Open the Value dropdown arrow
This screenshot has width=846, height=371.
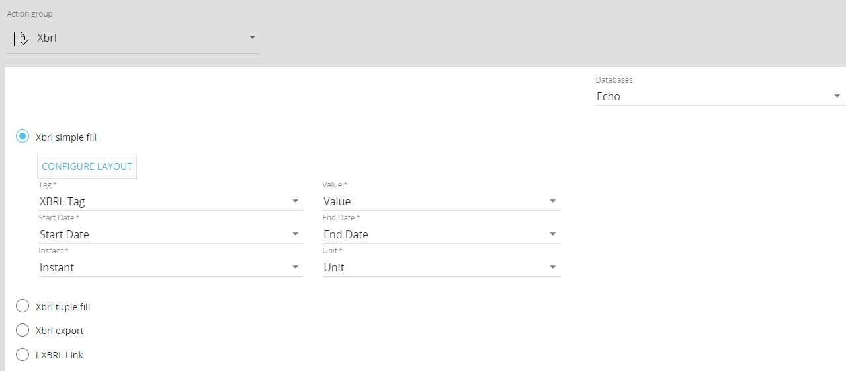[552, 201]
